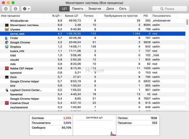Click the Adobe CEF Helper icon
The height and width of the screenshot is (139, 189).
7,68
